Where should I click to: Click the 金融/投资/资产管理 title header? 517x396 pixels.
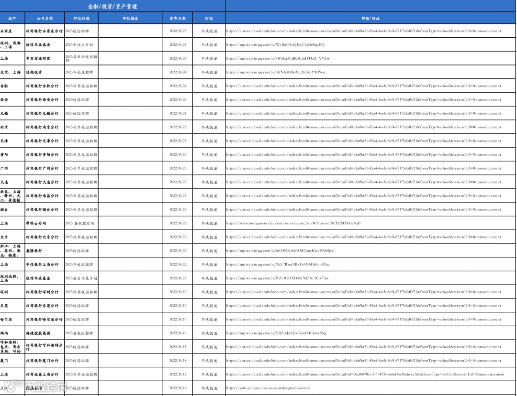(112, 6)
